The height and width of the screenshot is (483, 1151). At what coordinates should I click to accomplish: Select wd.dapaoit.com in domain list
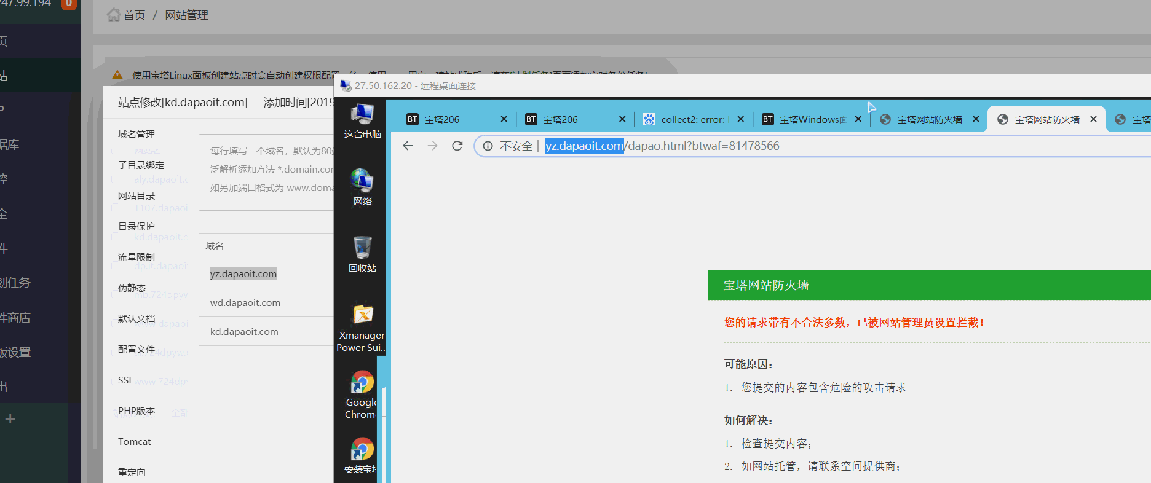coord(245,302)
